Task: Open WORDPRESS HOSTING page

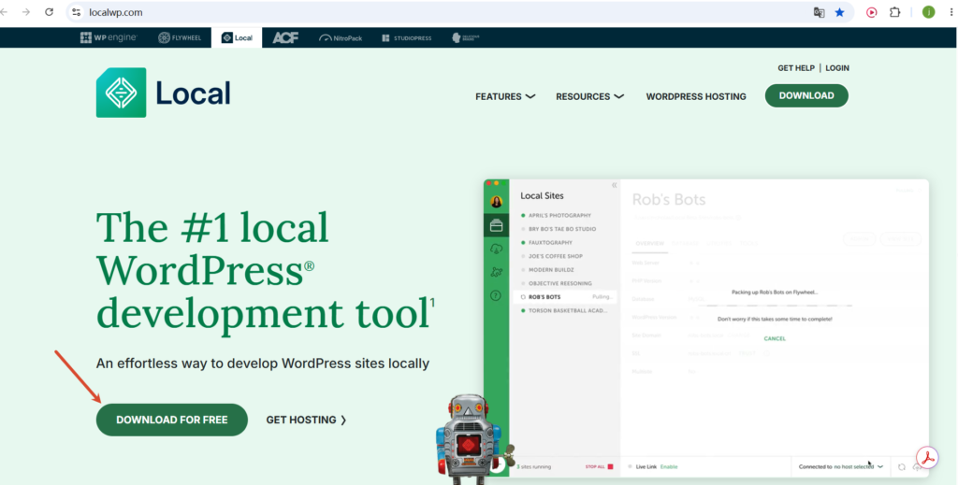Action: tap(696, 96)
